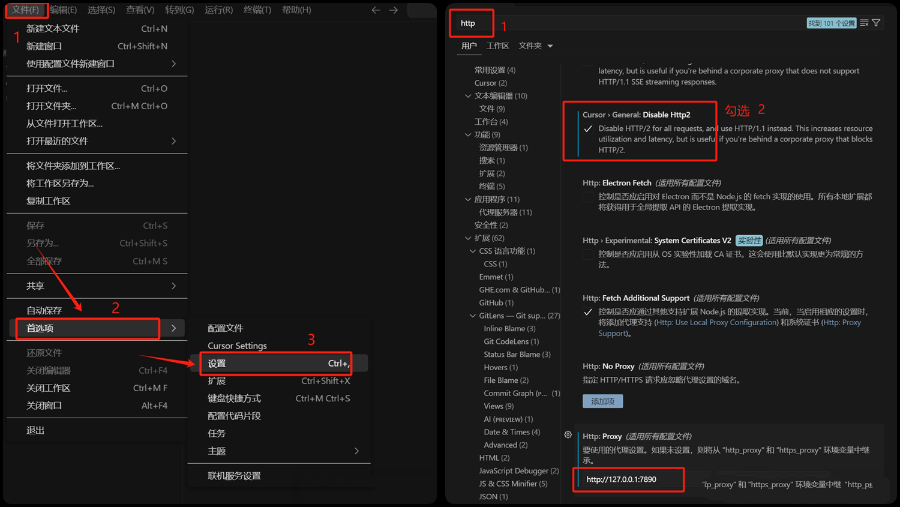Open the 转到(G) menu
Screen dimensions: 900x507
coord(180,10)
